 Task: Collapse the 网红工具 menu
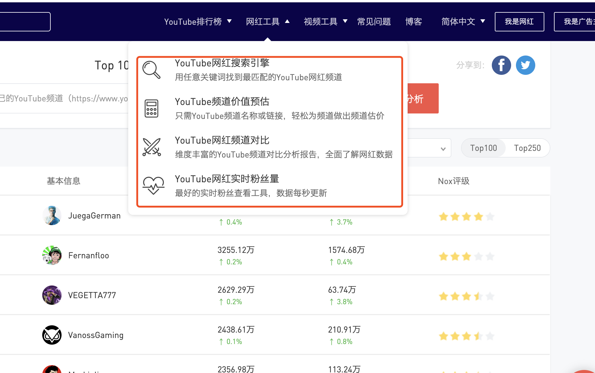coord(268,21)
